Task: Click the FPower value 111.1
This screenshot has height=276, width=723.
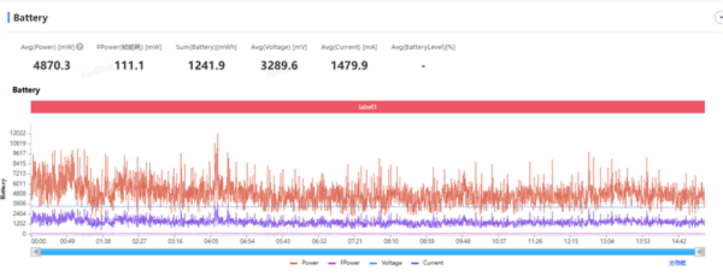Action: coord(130,66)
